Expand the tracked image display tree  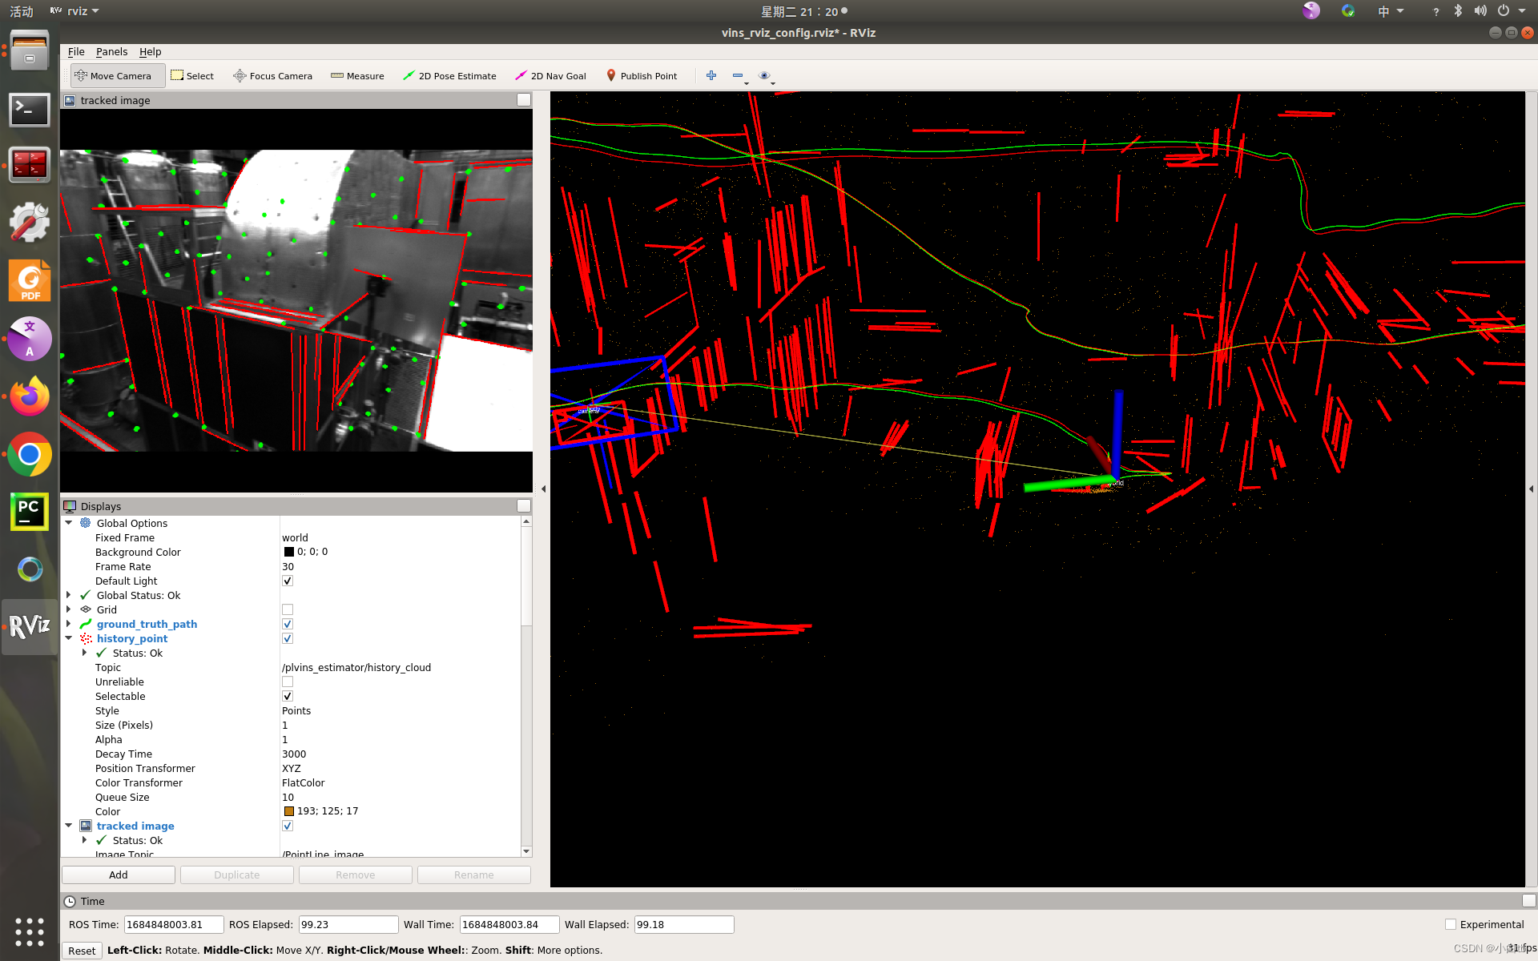click(69, 825)
